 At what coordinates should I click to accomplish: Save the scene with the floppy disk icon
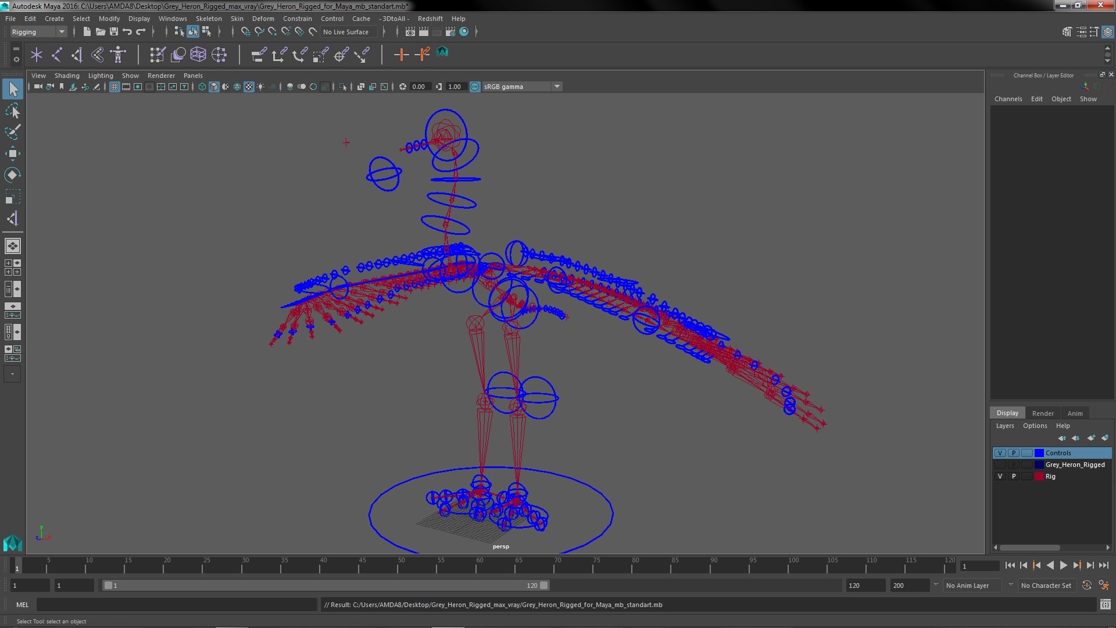pos(114,31)
